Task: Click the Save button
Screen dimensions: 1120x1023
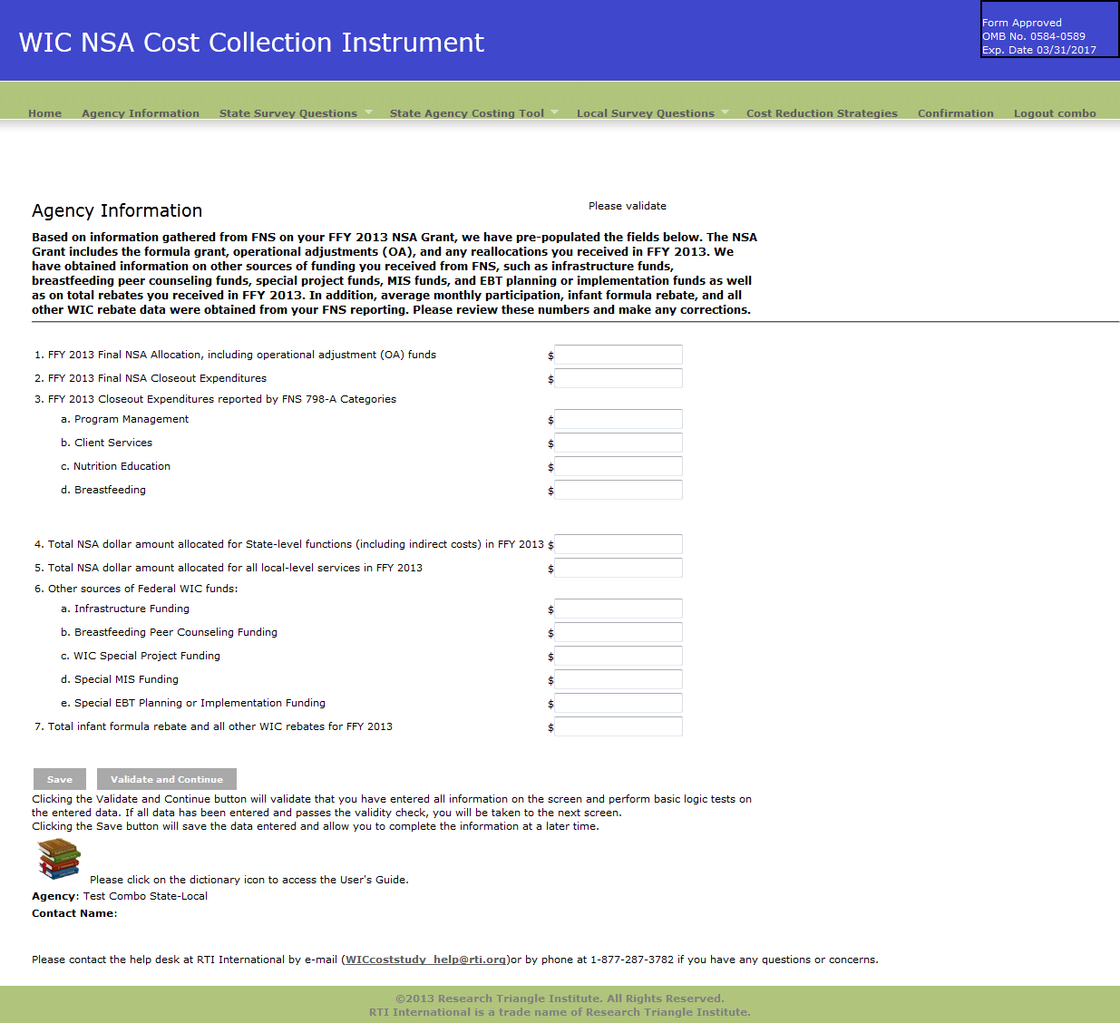Action: coord(60,779)
